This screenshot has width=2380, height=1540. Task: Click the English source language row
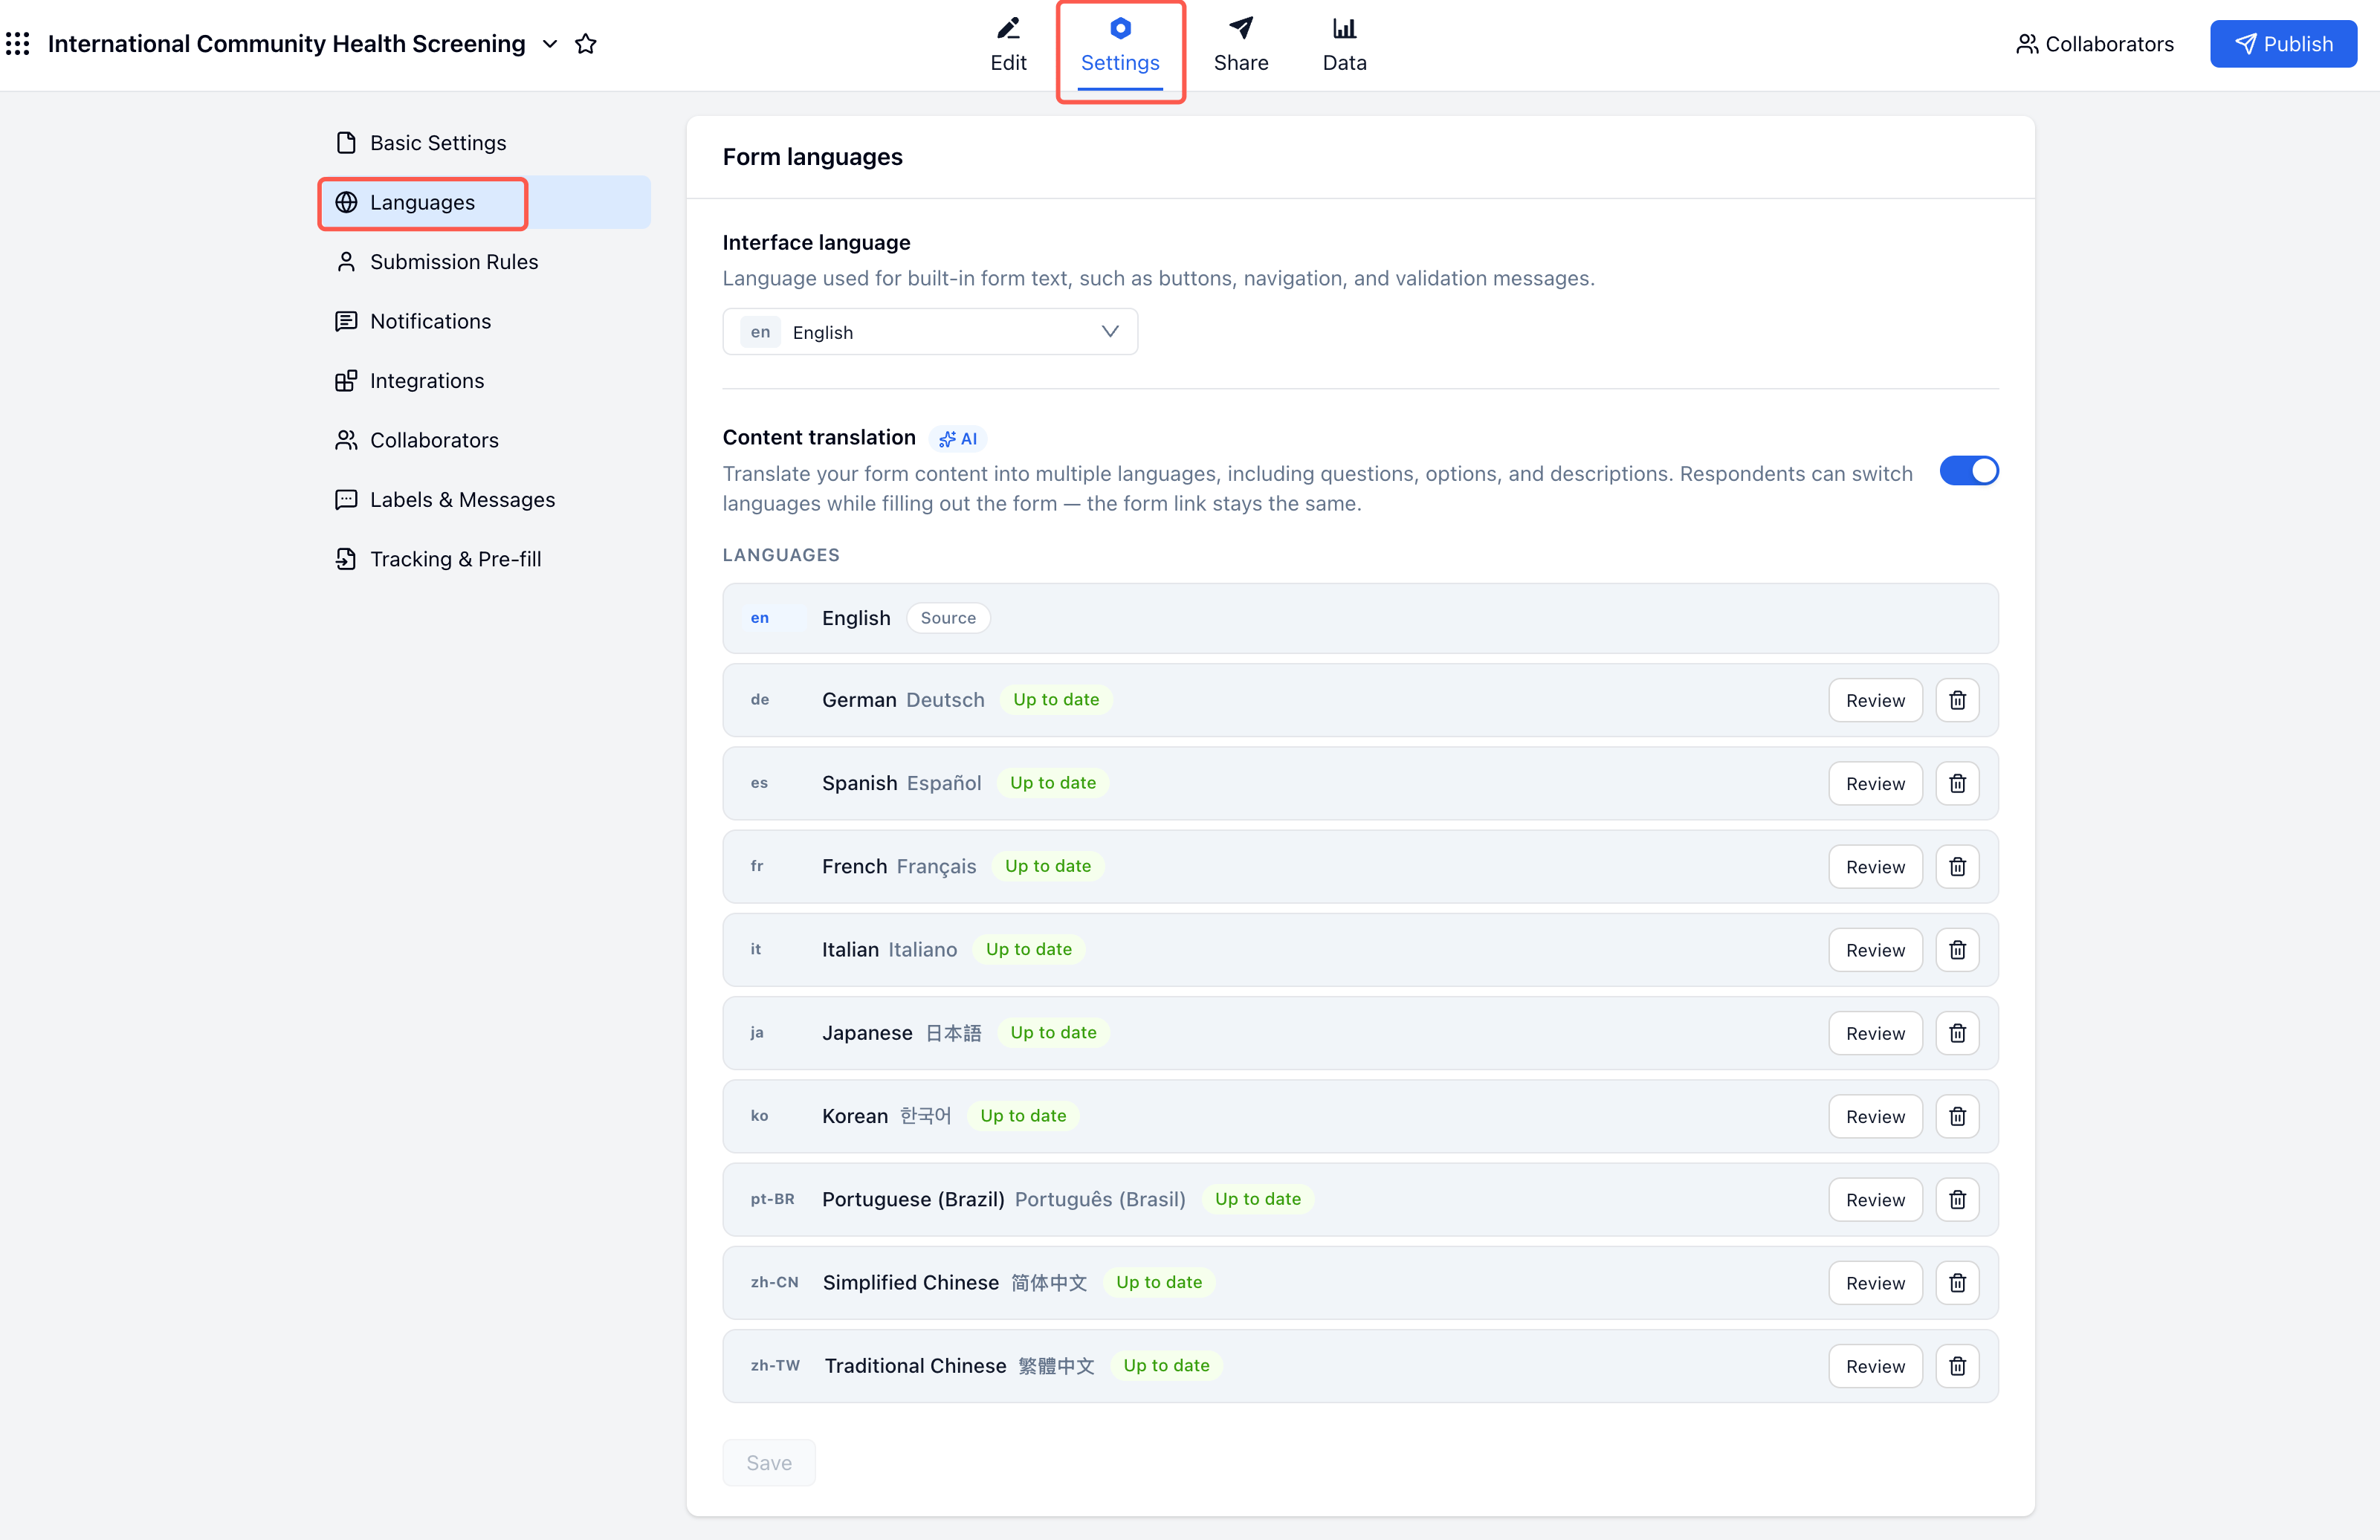tap(1360, 618)
